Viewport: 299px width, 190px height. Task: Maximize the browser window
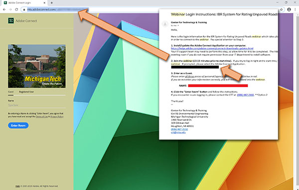click(286, 2)
